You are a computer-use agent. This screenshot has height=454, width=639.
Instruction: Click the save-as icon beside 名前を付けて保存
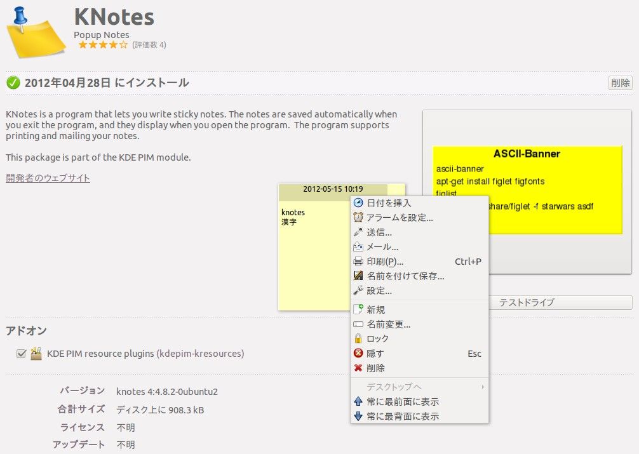coord(358,276)
